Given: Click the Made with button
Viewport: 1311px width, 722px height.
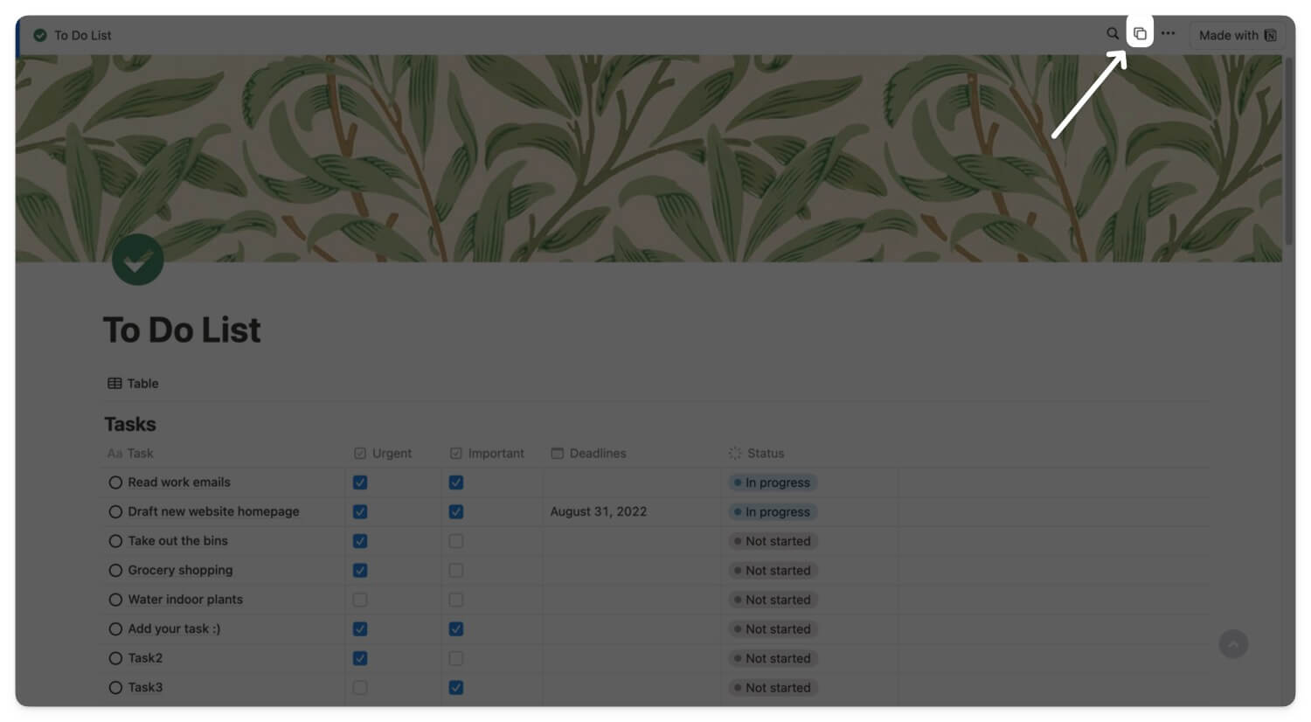Looking at the screenshot, I should (1238, 36).
